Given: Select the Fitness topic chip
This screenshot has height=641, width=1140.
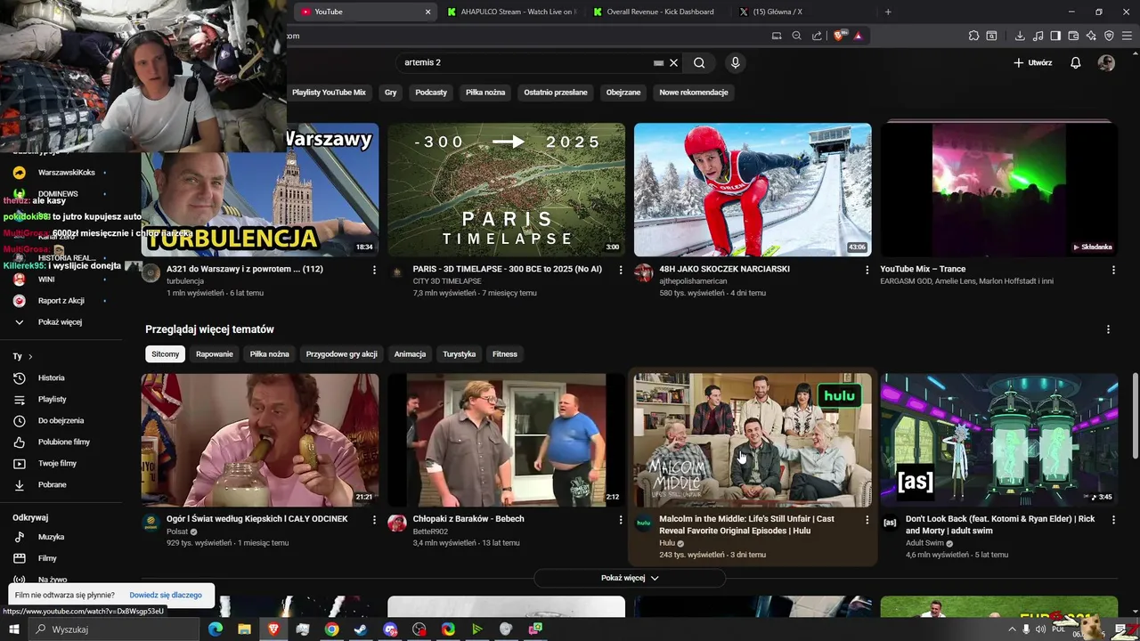Looking at the screenshot, I should [x=505, y=354].
